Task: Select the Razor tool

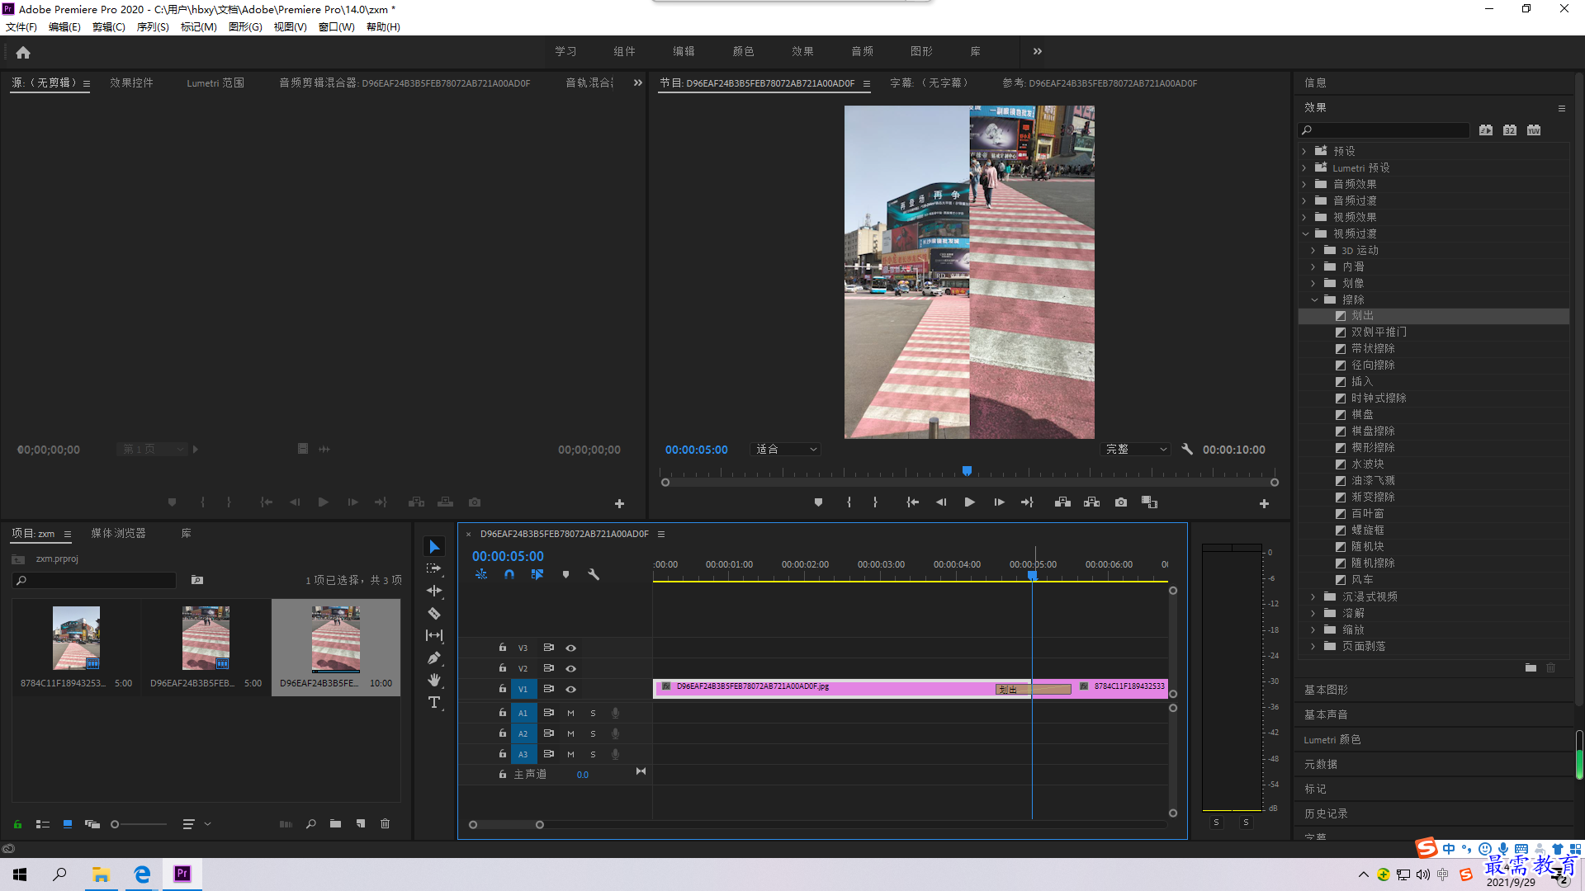Action: [434, 613]
